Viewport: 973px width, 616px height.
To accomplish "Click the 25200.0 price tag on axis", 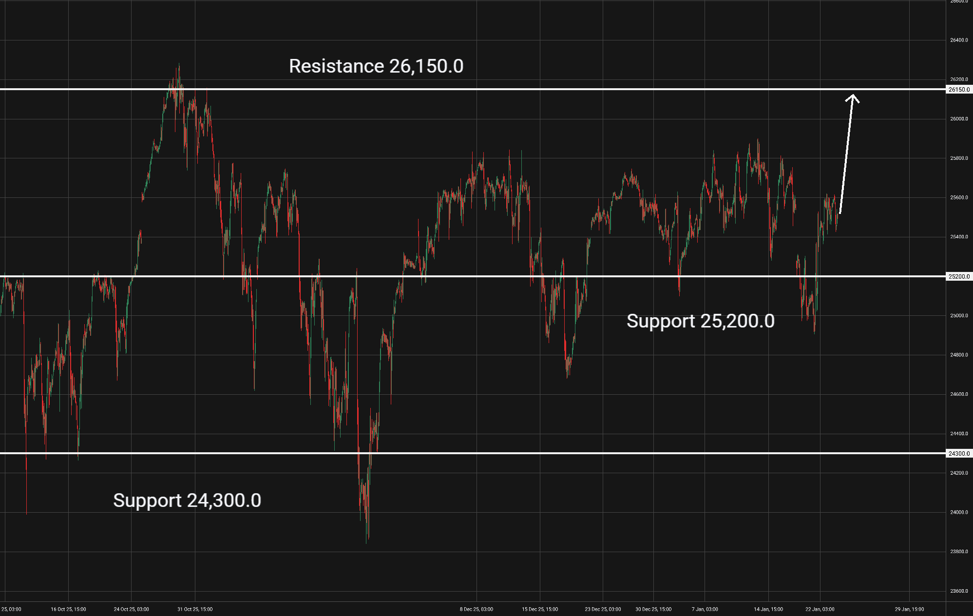I will point(959,276).
